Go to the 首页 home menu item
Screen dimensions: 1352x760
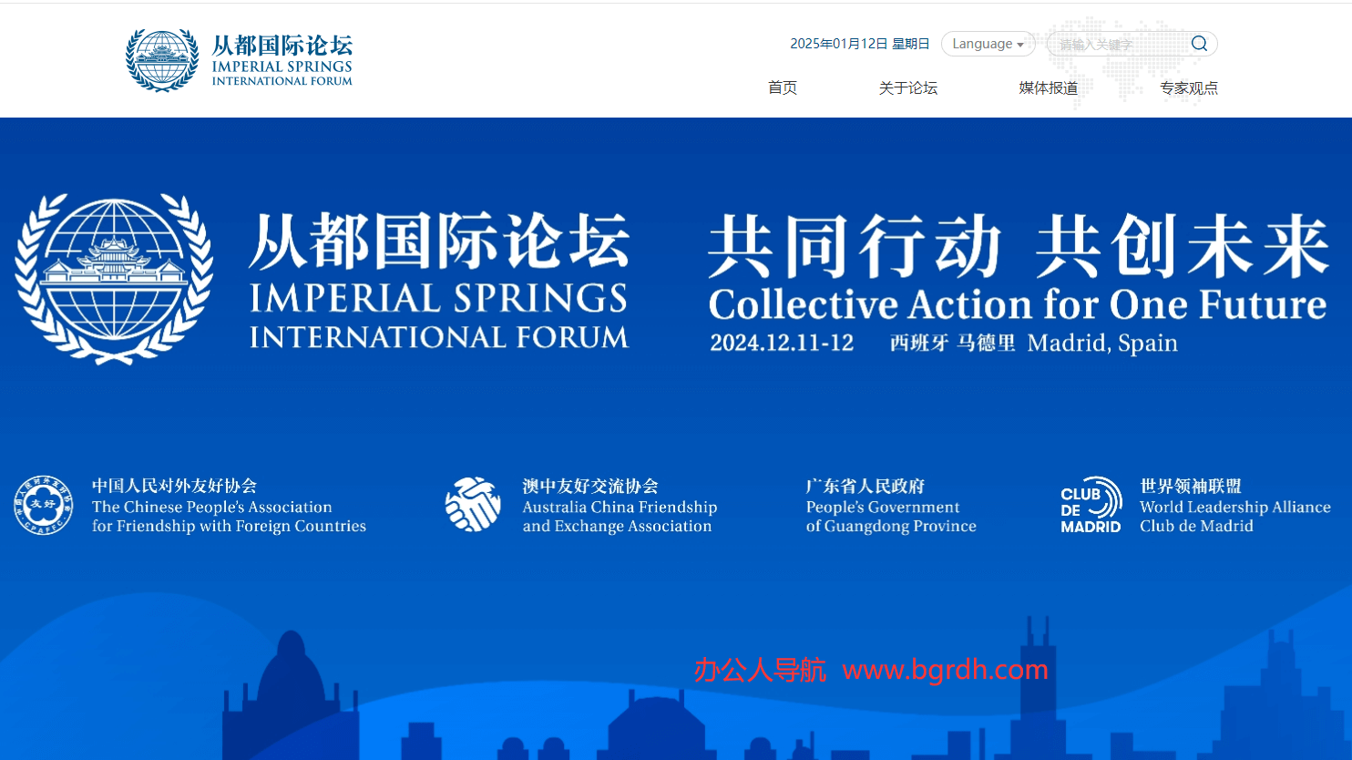(x=782, y=87)
